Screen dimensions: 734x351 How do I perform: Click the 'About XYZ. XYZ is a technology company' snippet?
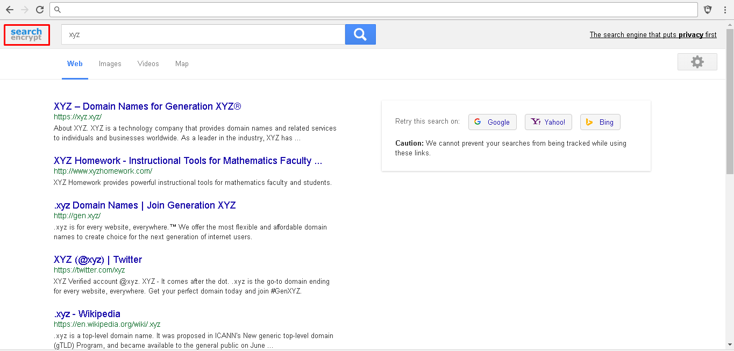coord(195,133)
